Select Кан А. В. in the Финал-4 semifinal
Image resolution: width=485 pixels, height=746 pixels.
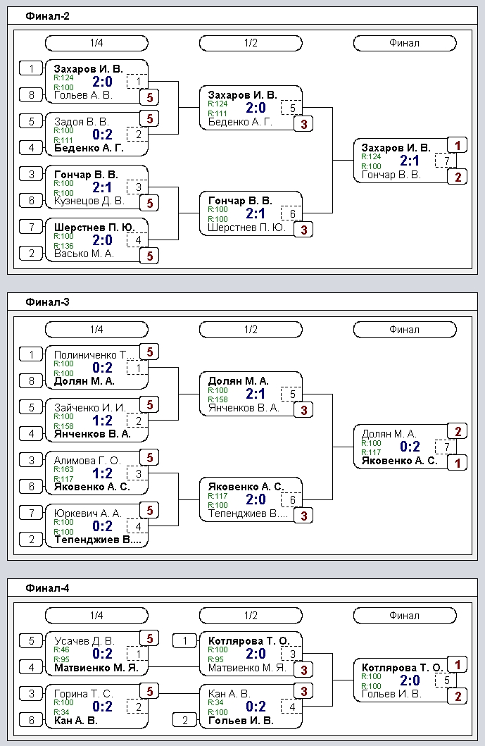coord(229,694)
